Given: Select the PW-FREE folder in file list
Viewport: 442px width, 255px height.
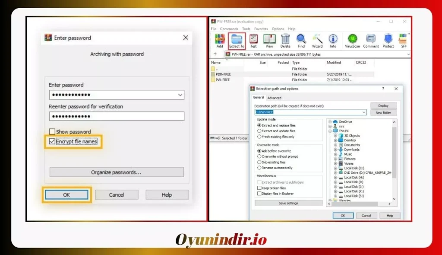Looking at the screenshot, I should (x=223, y=80).
